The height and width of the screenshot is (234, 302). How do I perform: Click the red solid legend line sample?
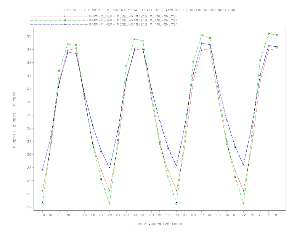pos(59,16)
